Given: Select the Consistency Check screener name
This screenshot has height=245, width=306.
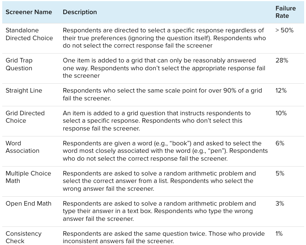Looking at the screenshot, I should (x=23, y=237).
